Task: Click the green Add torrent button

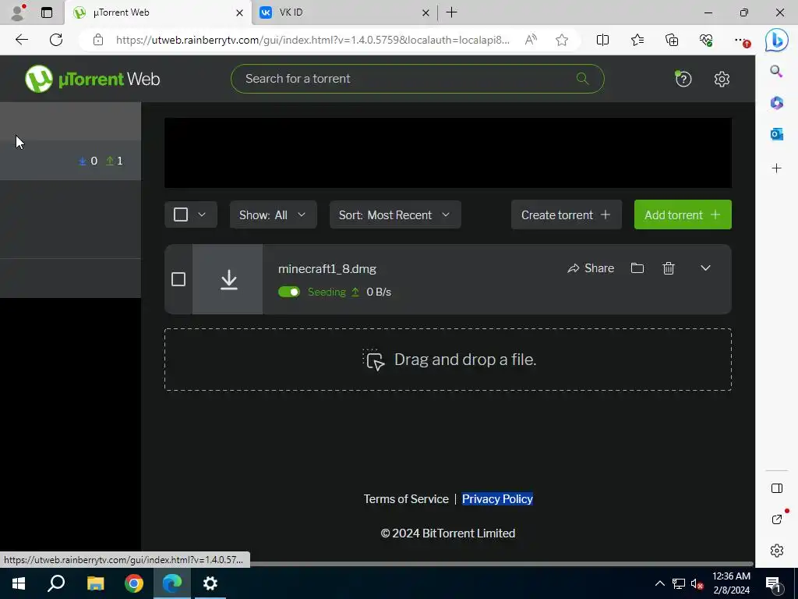Action: 683,214
